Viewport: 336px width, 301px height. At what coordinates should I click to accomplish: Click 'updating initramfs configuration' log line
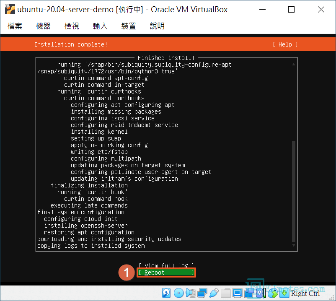[x=124, y=179]
